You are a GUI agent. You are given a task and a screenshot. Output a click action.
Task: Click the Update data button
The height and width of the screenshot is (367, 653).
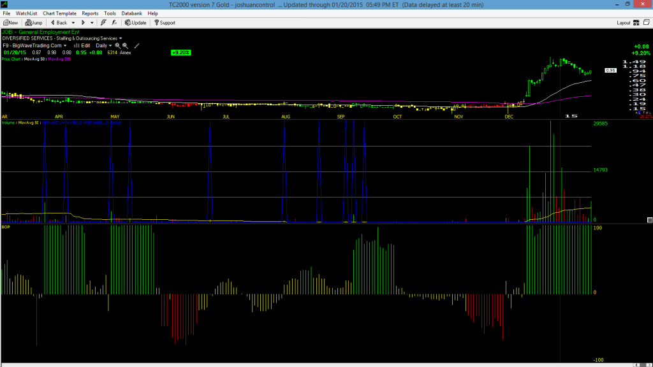[x=136, y=23]
